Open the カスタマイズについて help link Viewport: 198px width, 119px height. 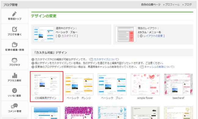coord(106,59)
